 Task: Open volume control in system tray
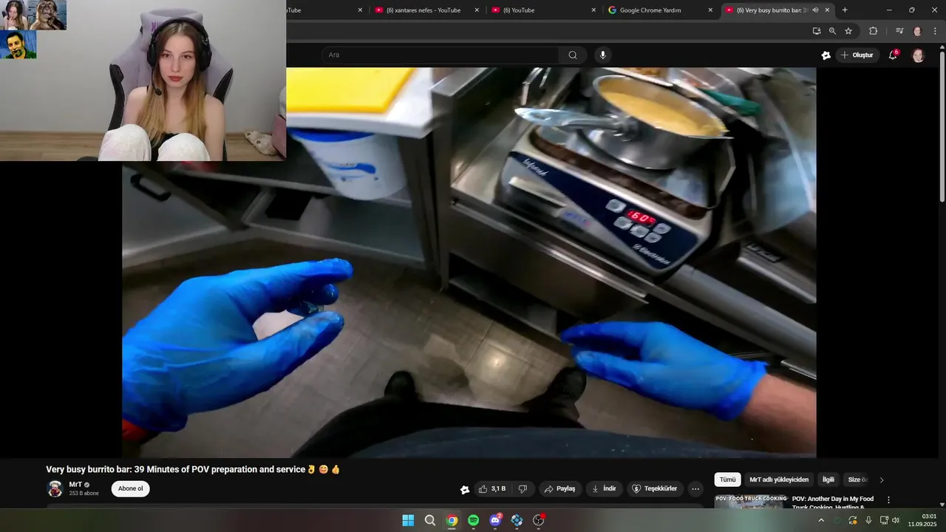tap(895, 520)
